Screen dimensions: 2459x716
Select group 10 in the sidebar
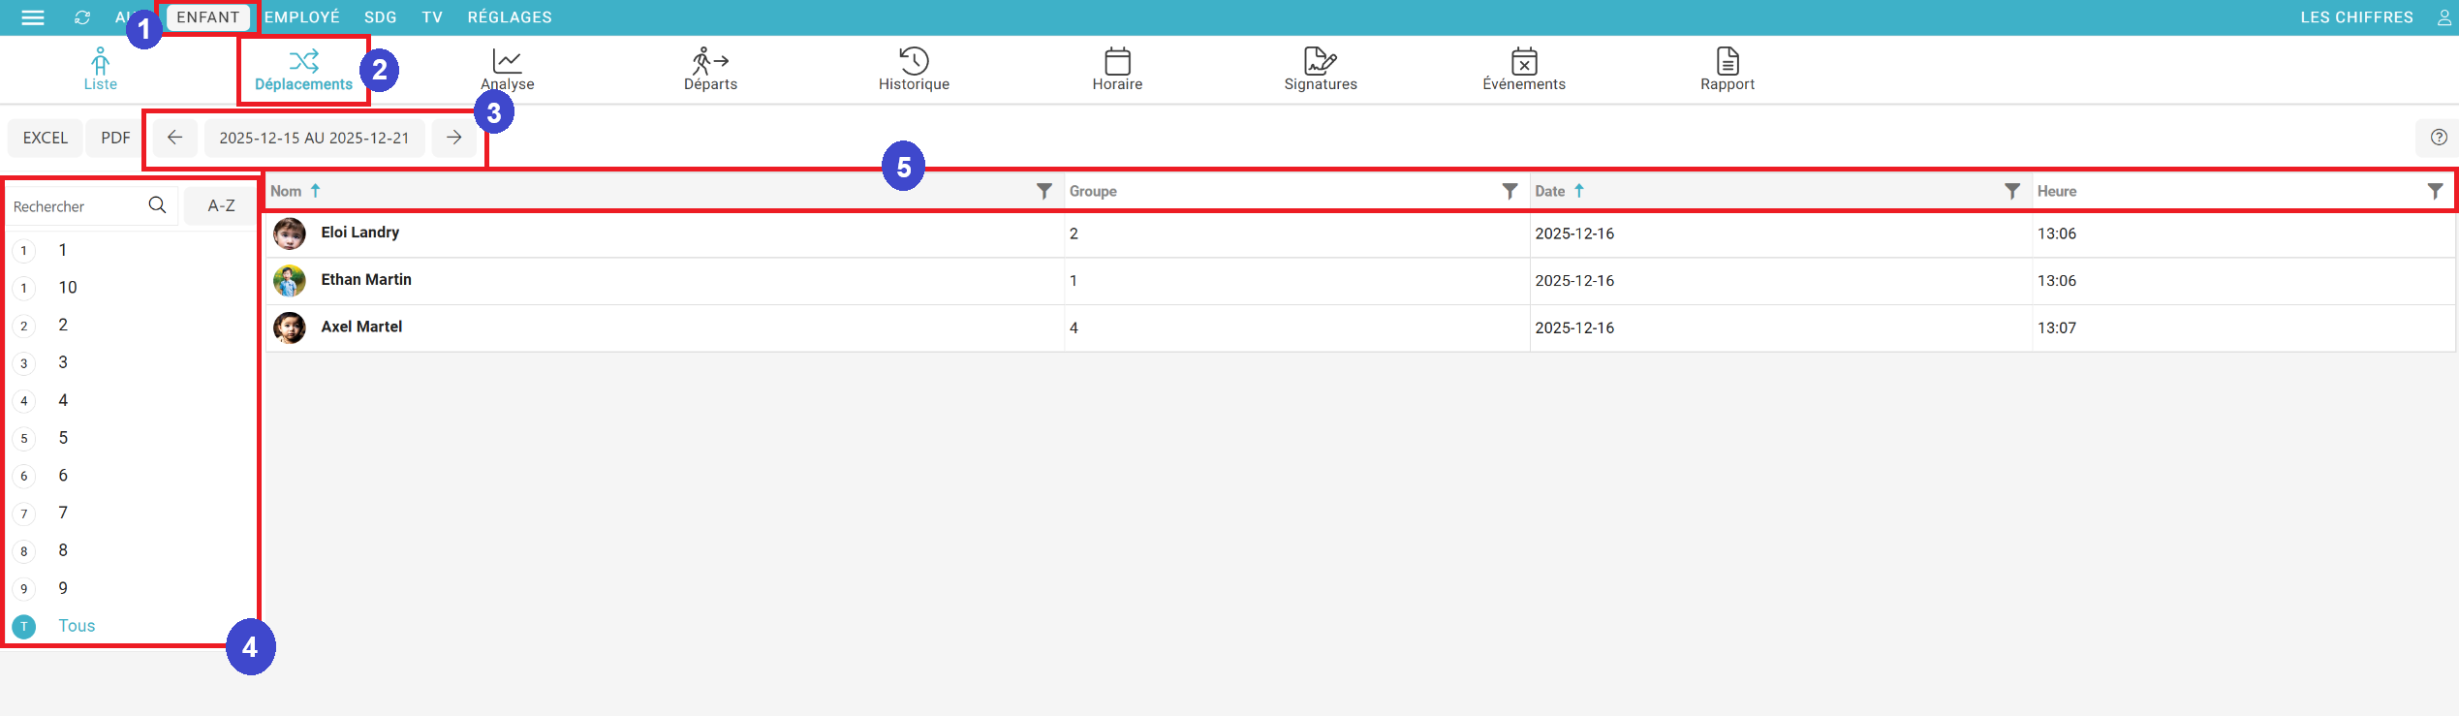coord(67,288)
